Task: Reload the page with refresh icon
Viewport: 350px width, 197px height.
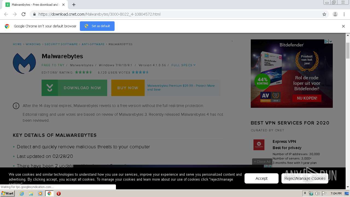Action: click(24, 14)
